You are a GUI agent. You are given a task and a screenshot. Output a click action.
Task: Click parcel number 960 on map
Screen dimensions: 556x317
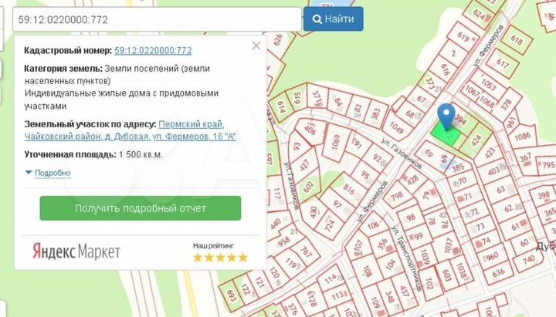tap(493, 256)
